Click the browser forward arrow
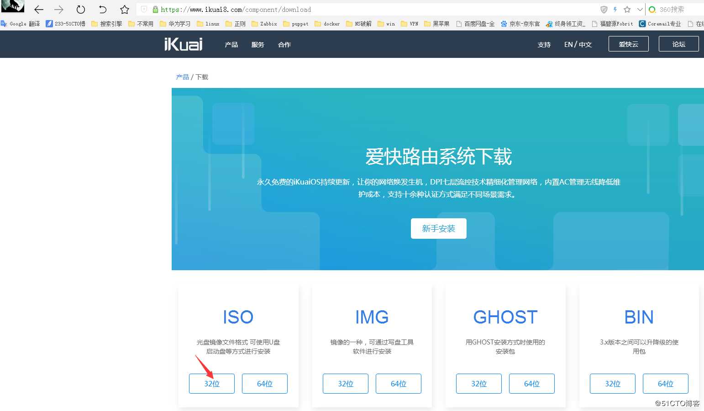The image size is (704, 411). click(59, 10)
